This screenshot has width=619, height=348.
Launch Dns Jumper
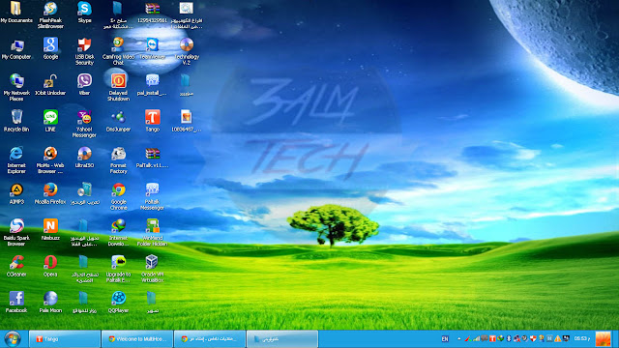(x=118, y=121)
